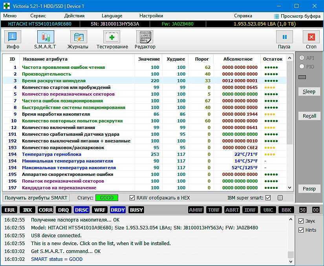
Task: Click the Victoria green cross app icon
Action: 7,6
